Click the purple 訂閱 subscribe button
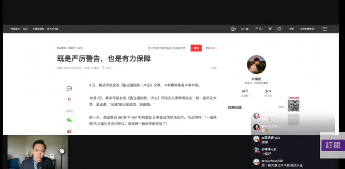 [x=333, y=145]
